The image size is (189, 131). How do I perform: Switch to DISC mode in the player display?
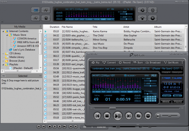pos(147,75)
